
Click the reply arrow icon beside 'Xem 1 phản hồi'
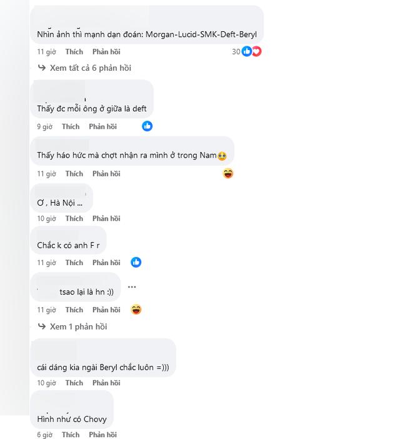click(42, 326)
